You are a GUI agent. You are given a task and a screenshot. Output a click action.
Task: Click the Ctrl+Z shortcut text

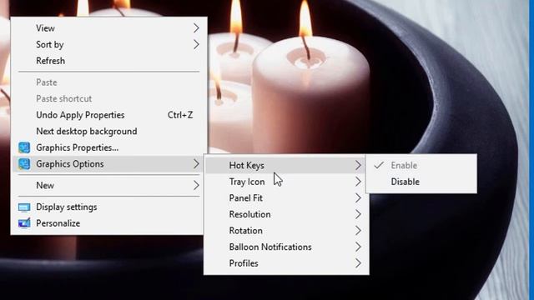coord(180,115)
